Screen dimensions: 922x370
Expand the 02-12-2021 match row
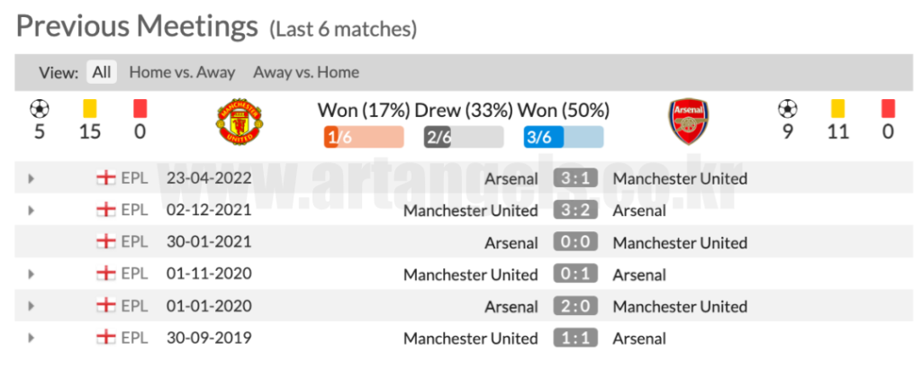[32, 211]
